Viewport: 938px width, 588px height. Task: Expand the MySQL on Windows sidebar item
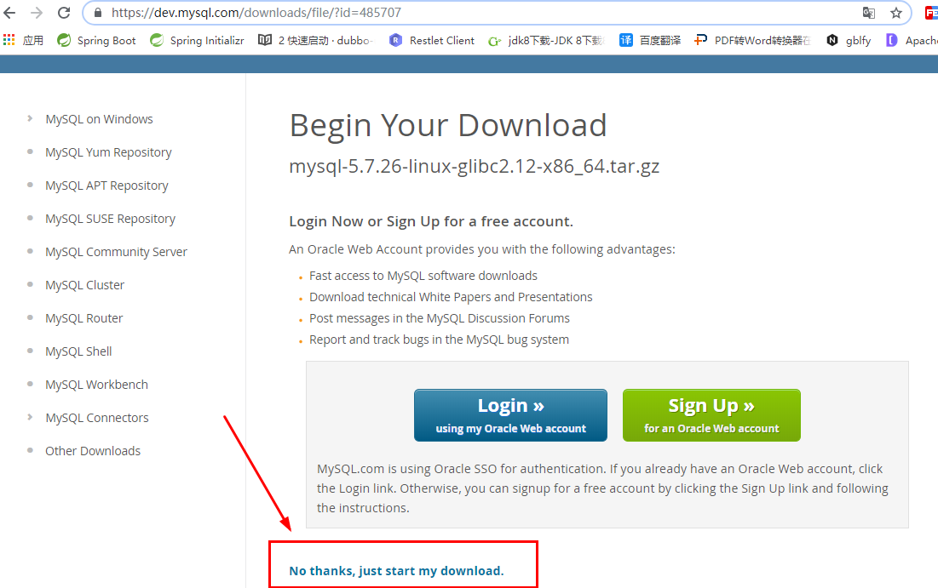tap(100, 119)
